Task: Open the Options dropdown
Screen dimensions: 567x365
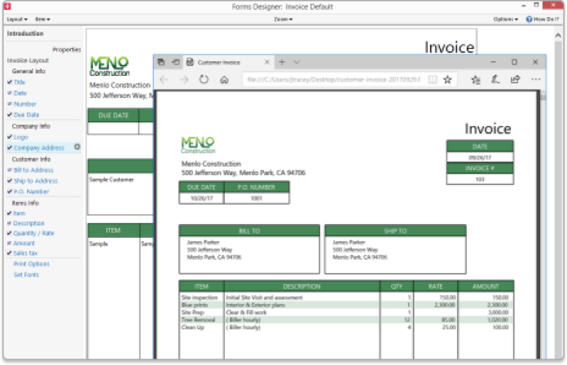Action: pyautogui.click(x=505, y=19)
